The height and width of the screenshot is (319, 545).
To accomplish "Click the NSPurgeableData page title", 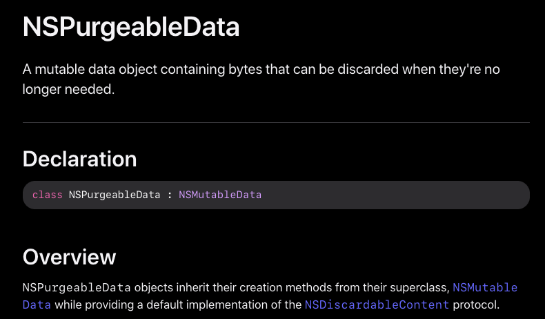I will point(131,27).
